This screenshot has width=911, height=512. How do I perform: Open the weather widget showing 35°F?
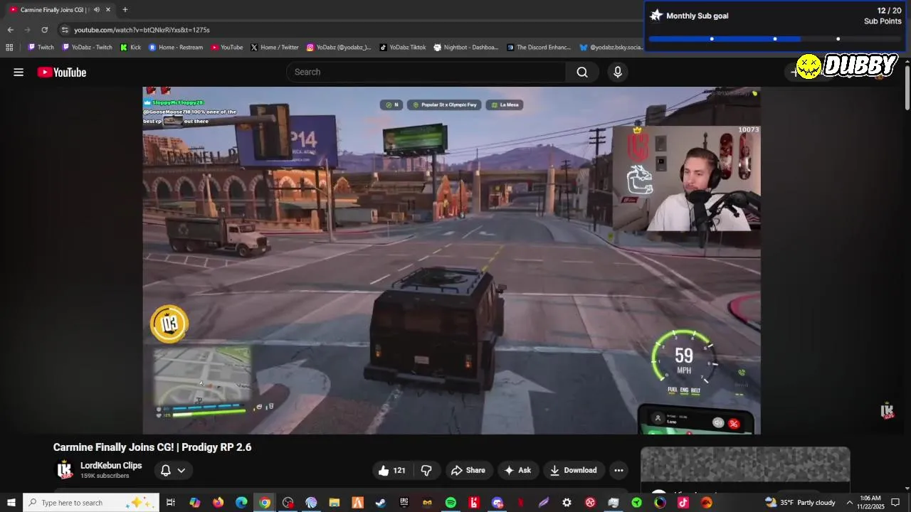pyautogui.click(x=800, y=503)
